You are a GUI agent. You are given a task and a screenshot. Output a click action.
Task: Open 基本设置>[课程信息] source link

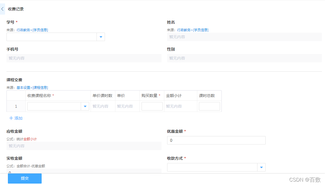32,88
